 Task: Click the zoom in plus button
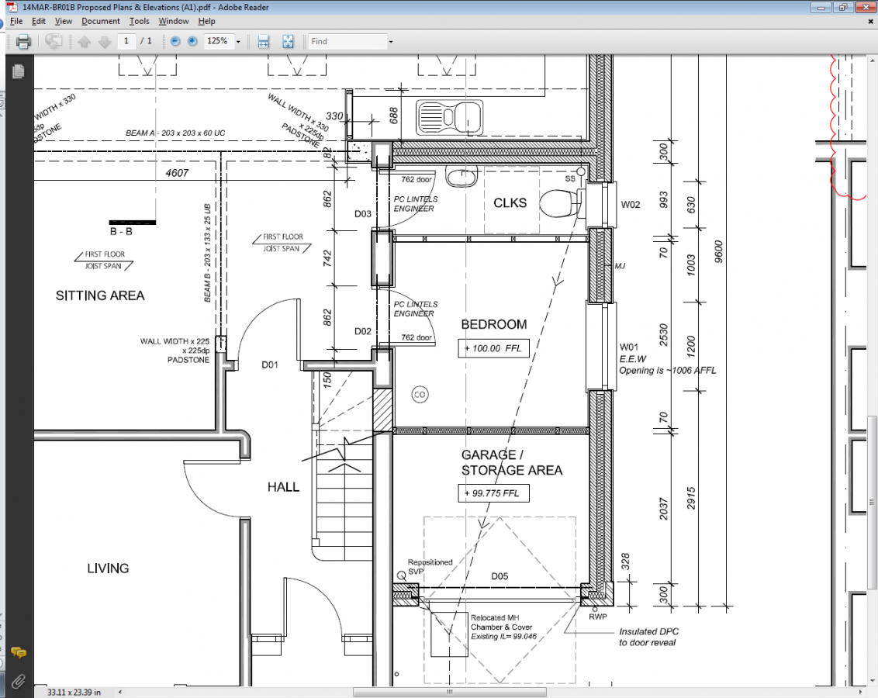coord(191,42)
